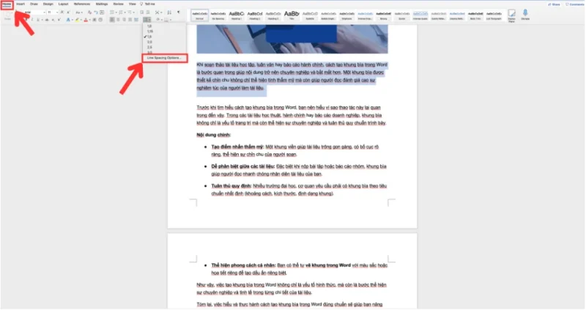Apply the List Paragraph style
586x310 pixels.
point(494,15)
